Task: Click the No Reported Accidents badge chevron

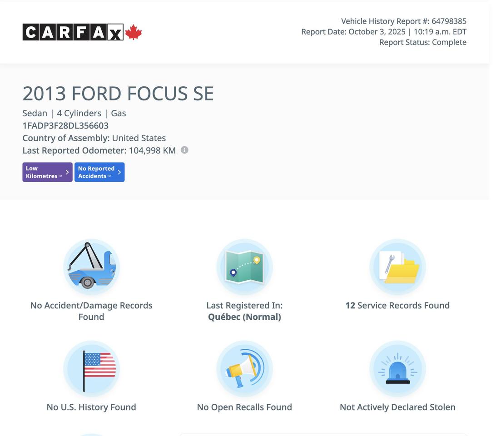Action: click(x=119, y=172)
